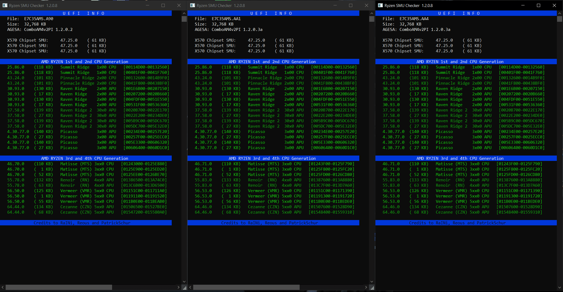Click the file name E7C35AMS.AA4
Image resolution: width=563 pixels, height=292 pixels.
[x=414, y=19]
